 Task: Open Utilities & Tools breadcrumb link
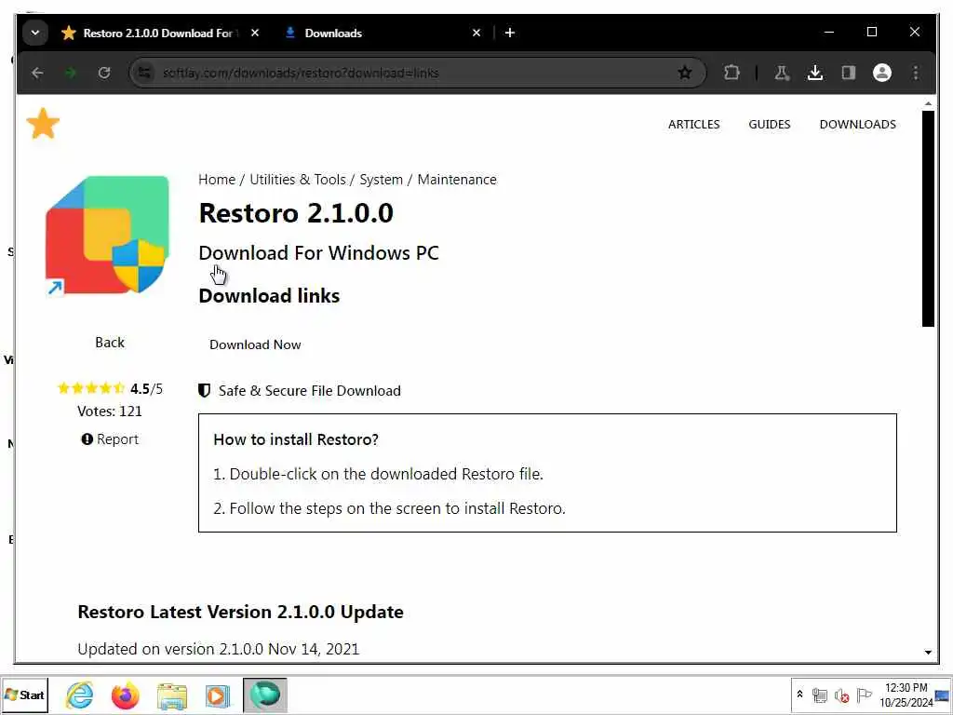point(297,180)
